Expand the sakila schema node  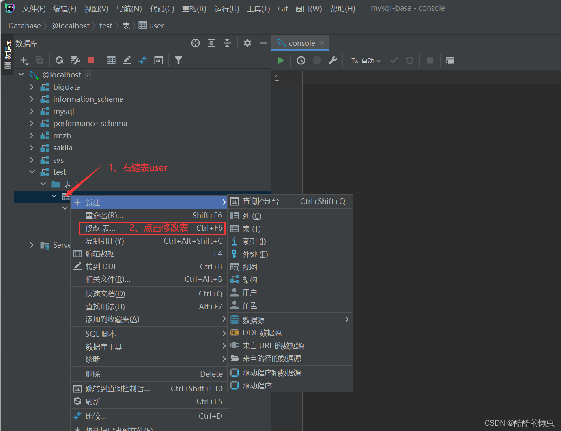(32, 148)
